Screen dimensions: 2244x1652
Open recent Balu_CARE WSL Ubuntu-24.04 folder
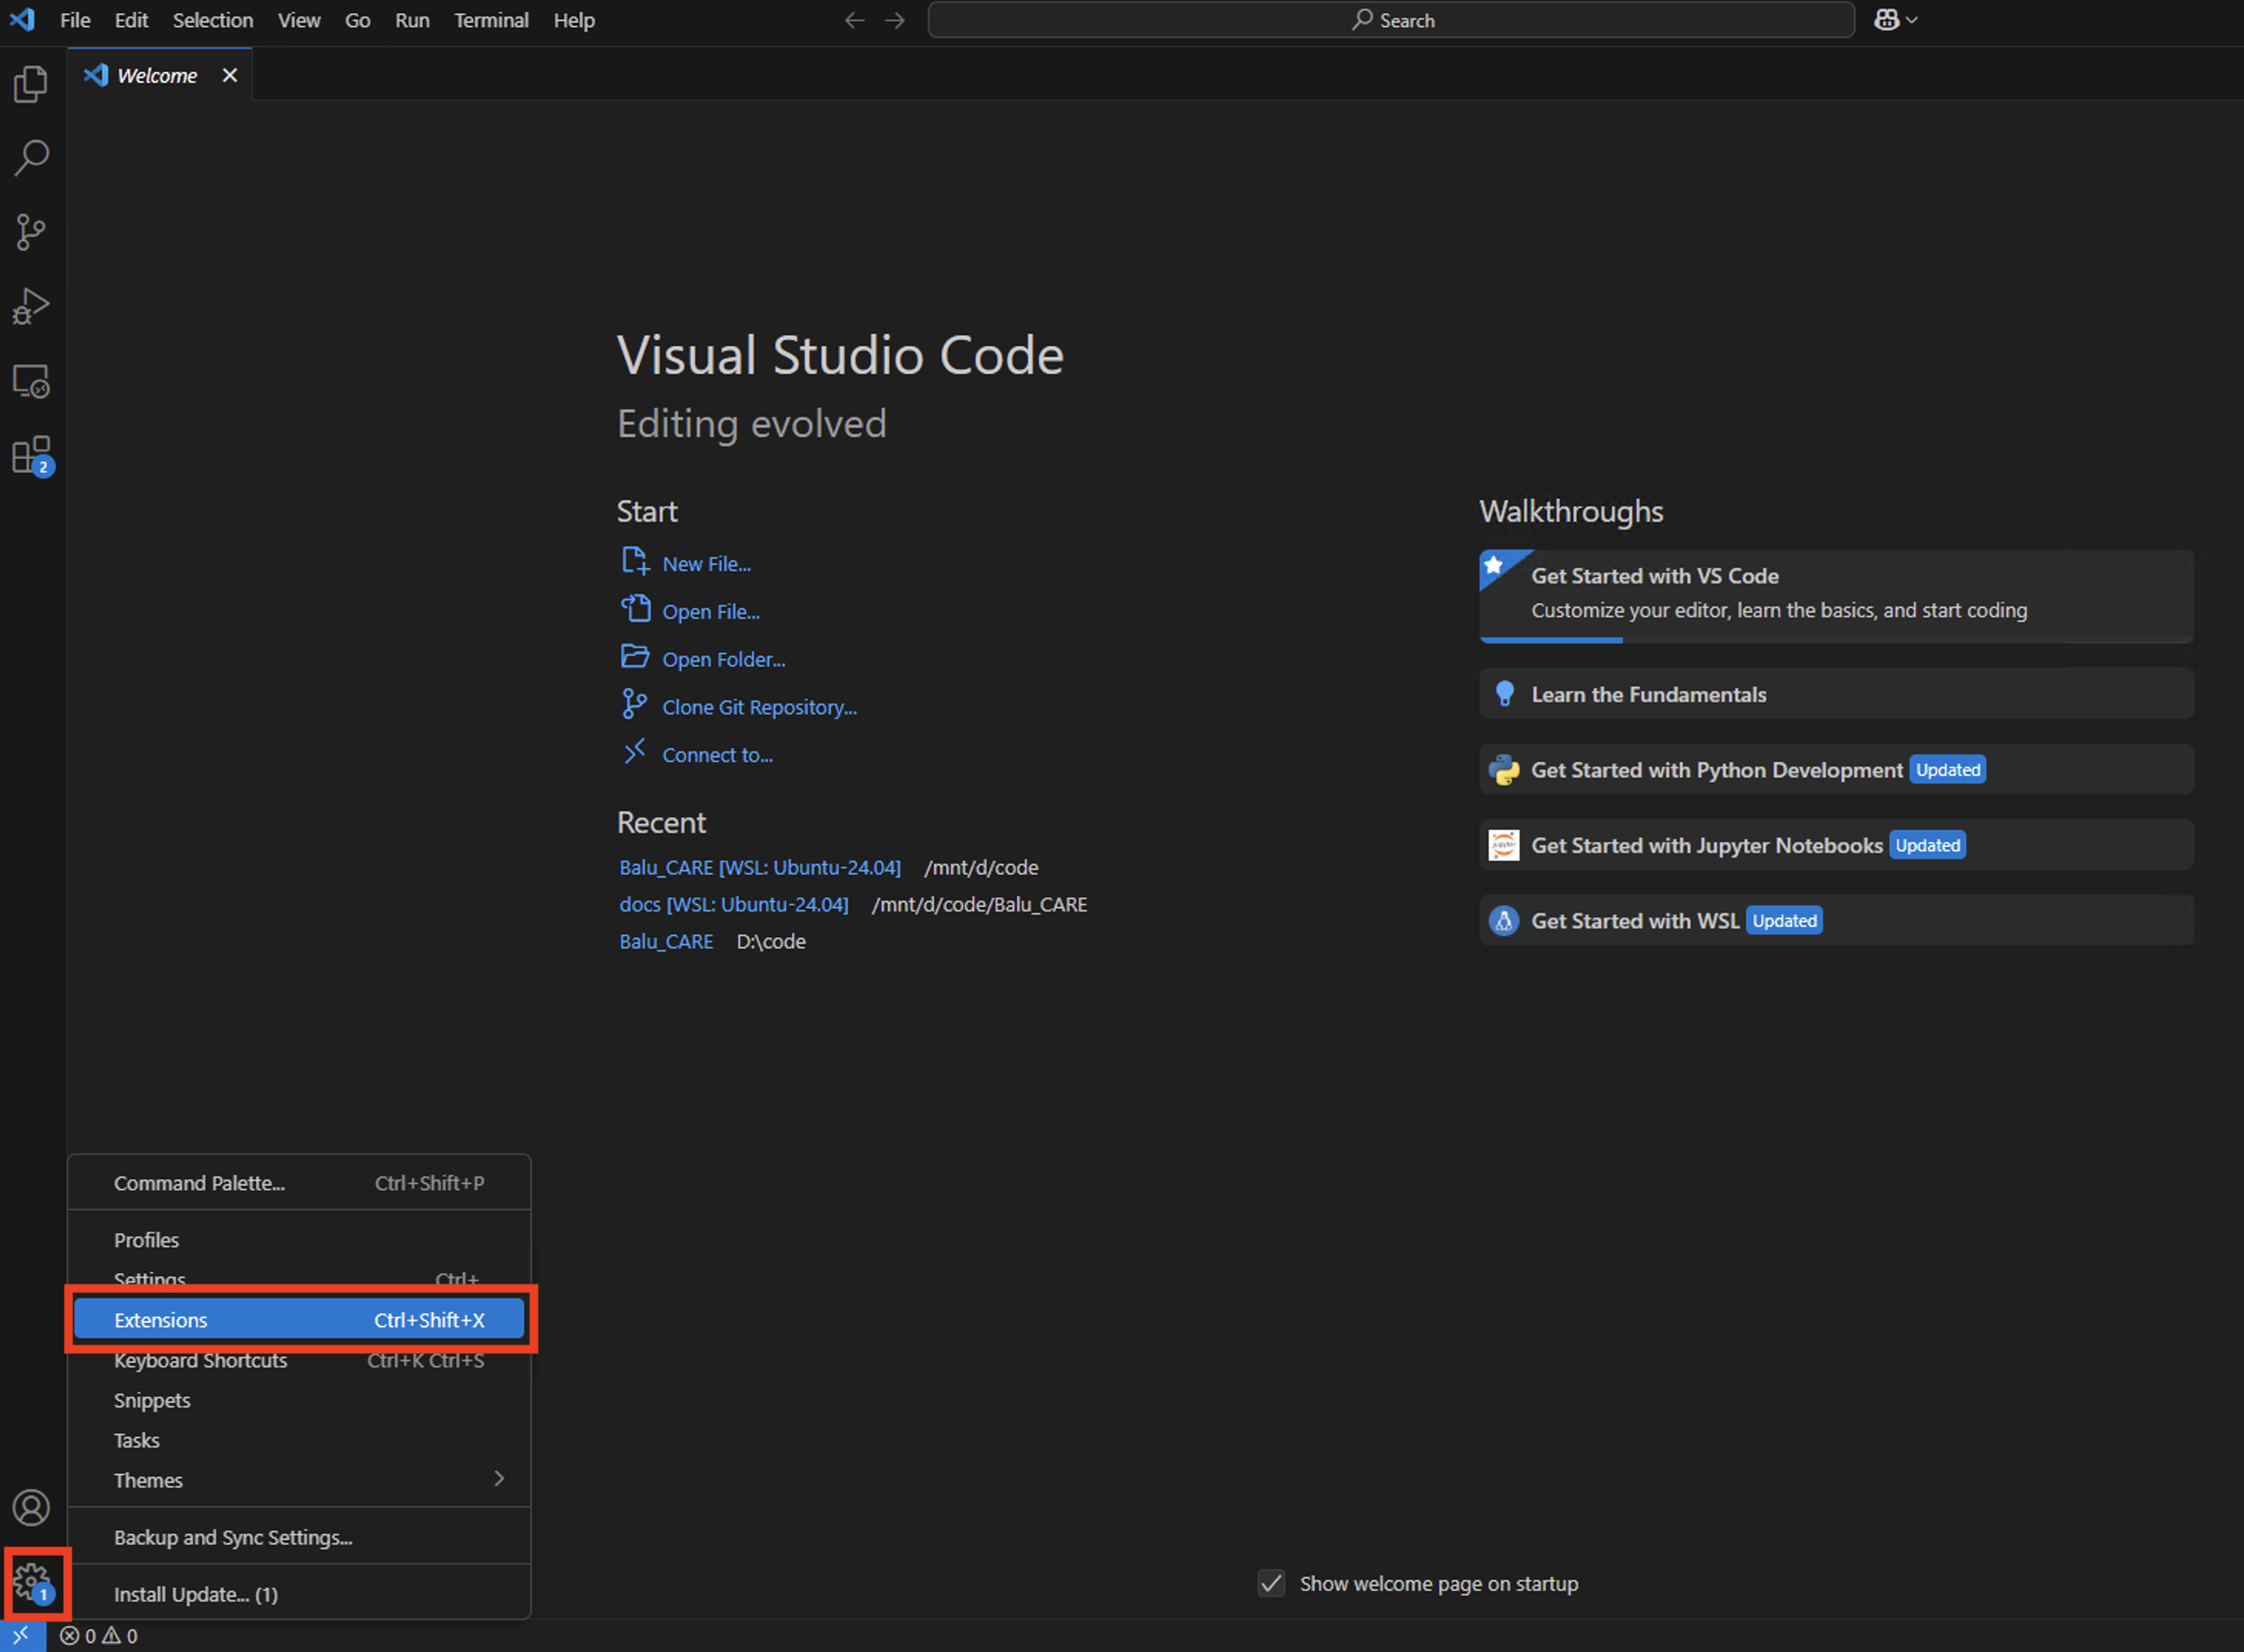pyautogui.click(x=760, y=867)
